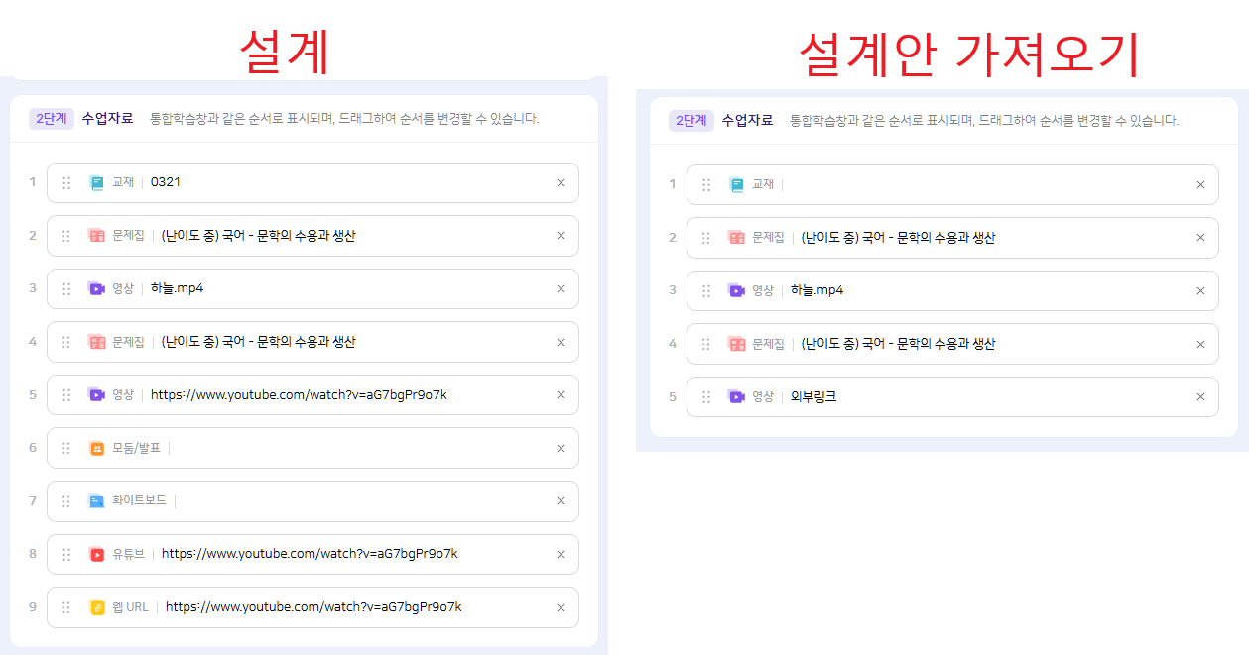Click the yellow 웹 URL icon

point(96,607)
